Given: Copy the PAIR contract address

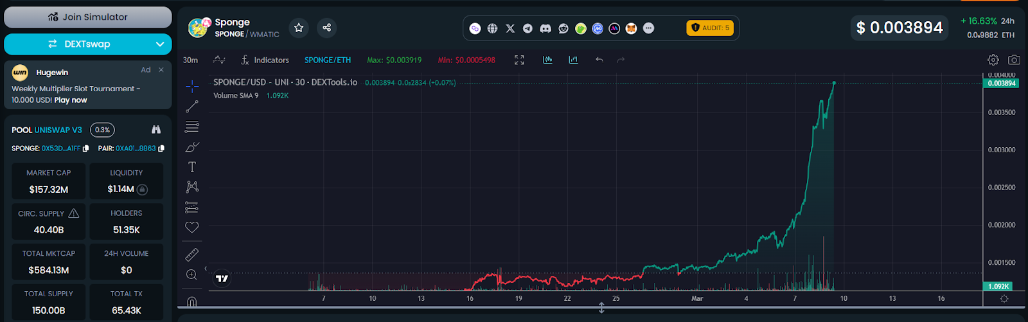Looking at the screenshot, I should coord(161,148).
